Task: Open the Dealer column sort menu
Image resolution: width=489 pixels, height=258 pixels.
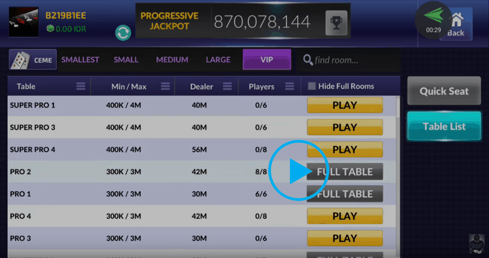Action: pyautogui.click(x=227, y=86)
